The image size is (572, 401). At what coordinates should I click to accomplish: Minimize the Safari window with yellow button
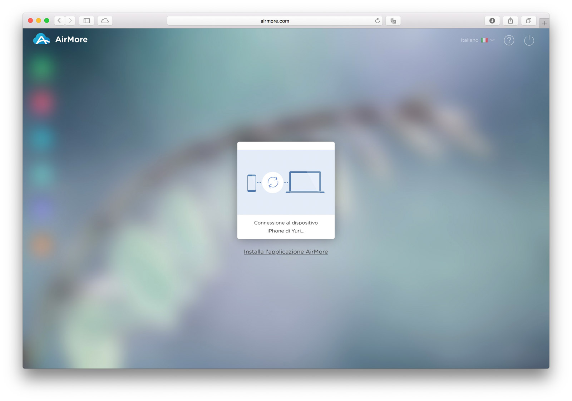(39, 21)
